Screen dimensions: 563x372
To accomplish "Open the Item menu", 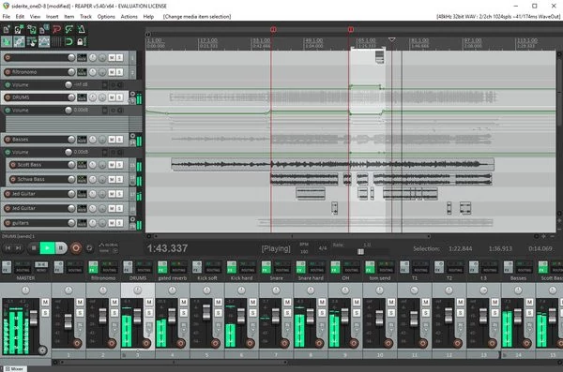I will pos(68,17).
